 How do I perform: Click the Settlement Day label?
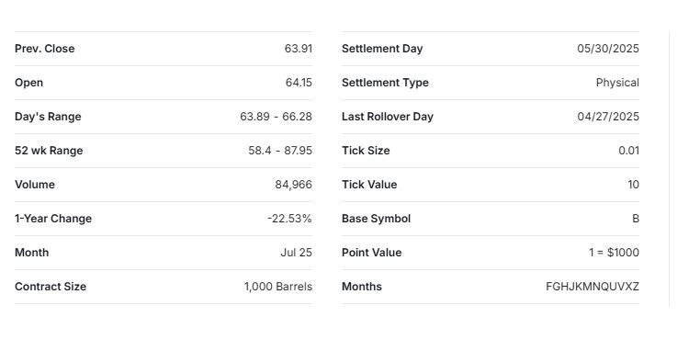[382, 49]
